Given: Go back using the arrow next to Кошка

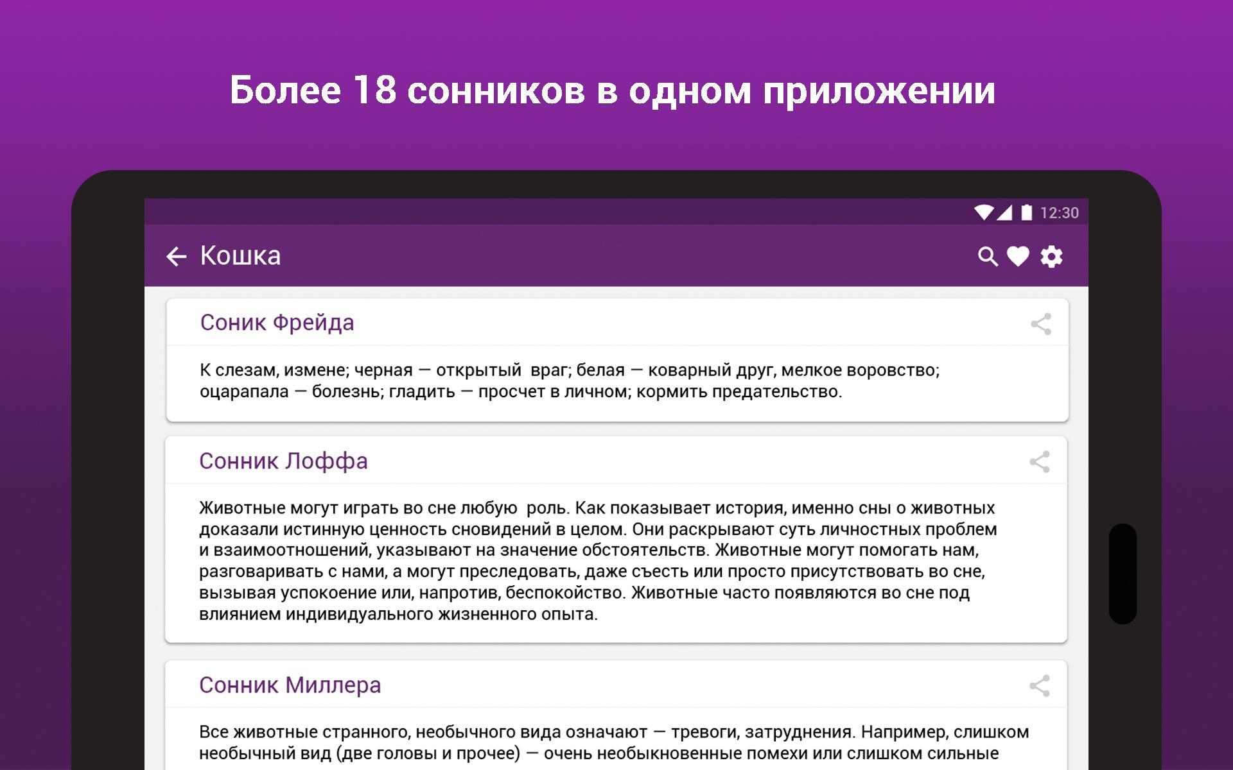Looking at the screenshot, I should point(176,257).
